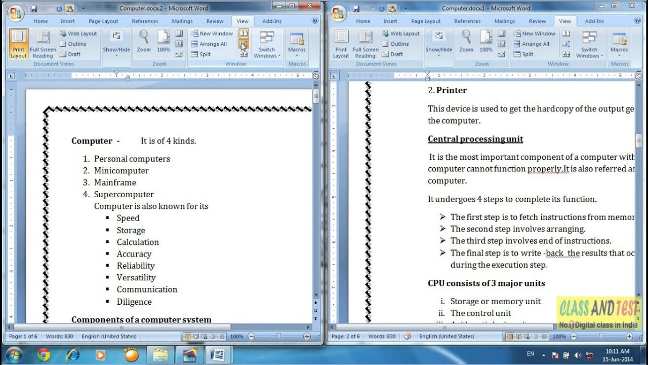Click proofing errors icon in right status bar
Screen dimensions: 648x365
pos(408,336)
